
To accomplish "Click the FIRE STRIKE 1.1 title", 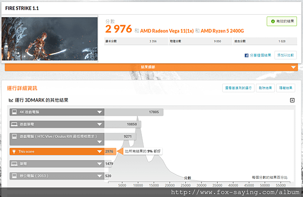I will pos(22,8).
